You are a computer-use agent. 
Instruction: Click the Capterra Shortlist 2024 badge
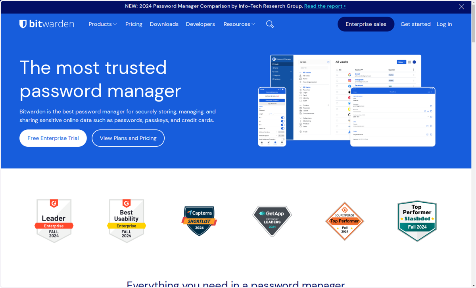[x=199, y=221]
